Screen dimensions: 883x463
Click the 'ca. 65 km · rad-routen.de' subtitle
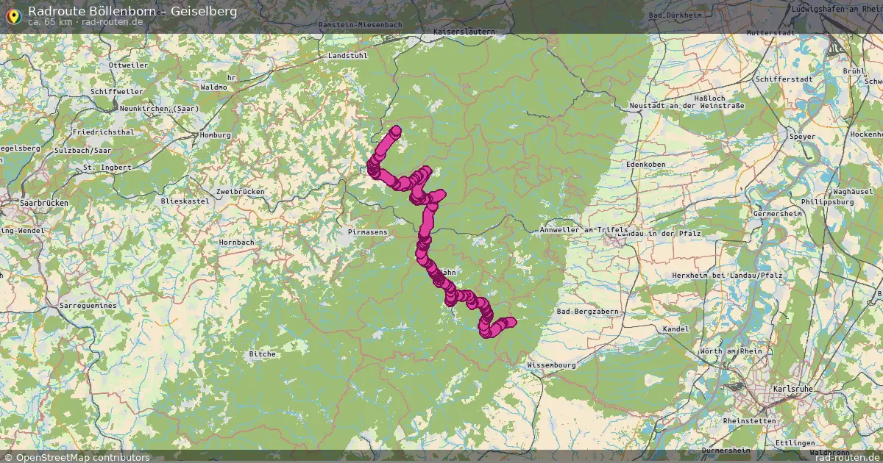pos(85,22)
